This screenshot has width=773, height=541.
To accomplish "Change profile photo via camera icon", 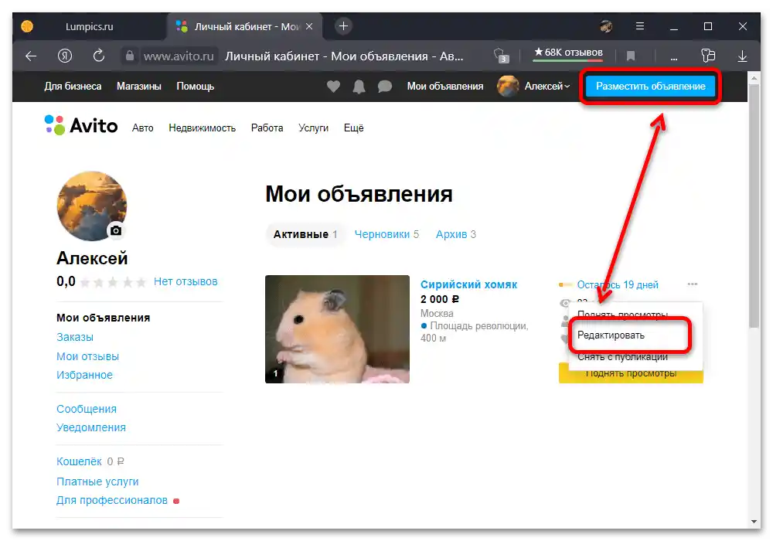I will pos(116,230).
